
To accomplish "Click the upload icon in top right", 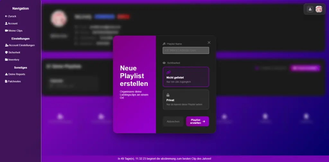I will coord(310,9).
